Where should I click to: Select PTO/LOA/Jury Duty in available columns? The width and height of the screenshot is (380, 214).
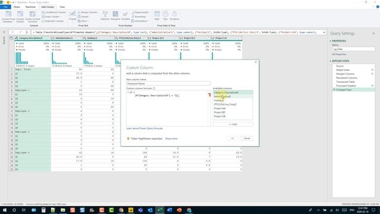pyautogui.click(x=233, y=105)
